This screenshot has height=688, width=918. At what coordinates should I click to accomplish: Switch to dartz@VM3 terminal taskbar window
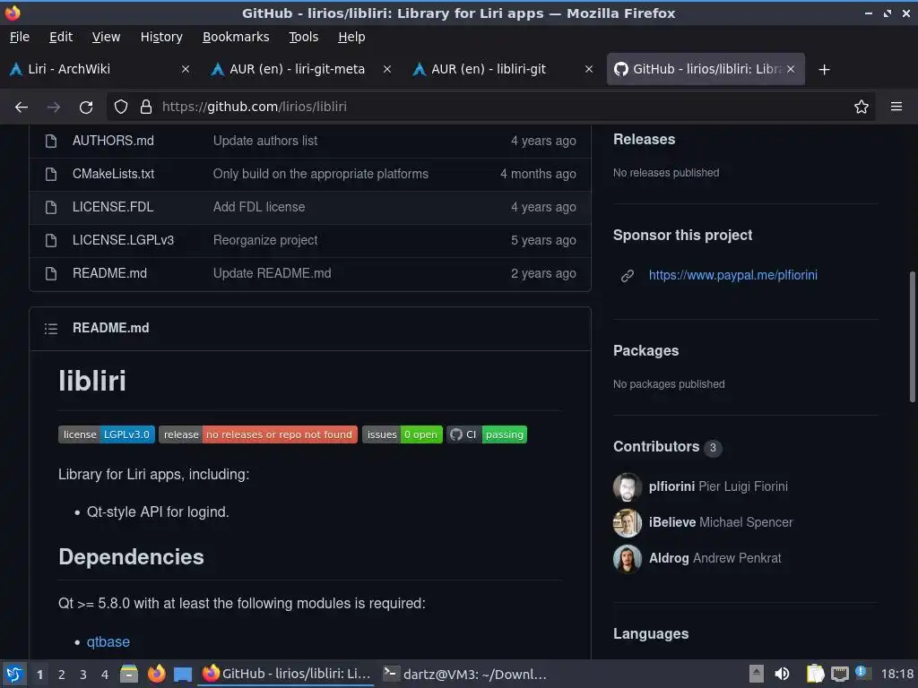(464, 674)
